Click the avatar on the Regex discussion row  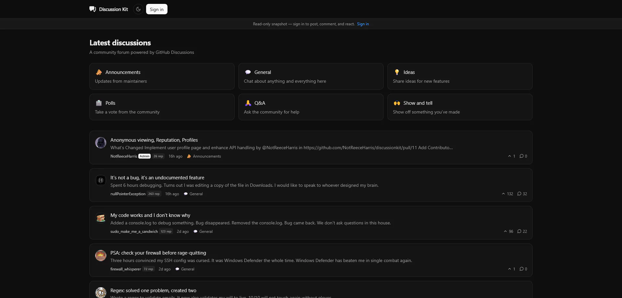pyautogui.click(x=101, y=292)
